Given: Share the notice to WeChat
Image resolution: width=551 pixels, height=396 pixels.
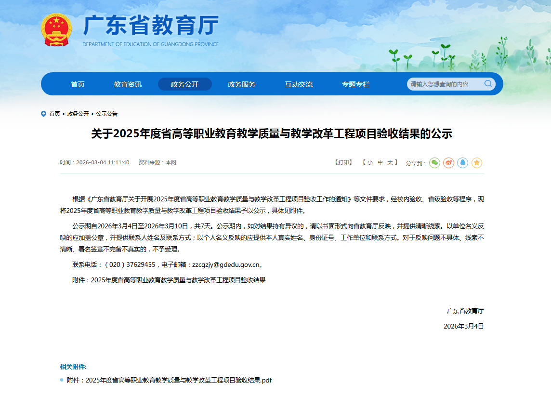Looking at the screenshot, I should (x=434, y=163).
